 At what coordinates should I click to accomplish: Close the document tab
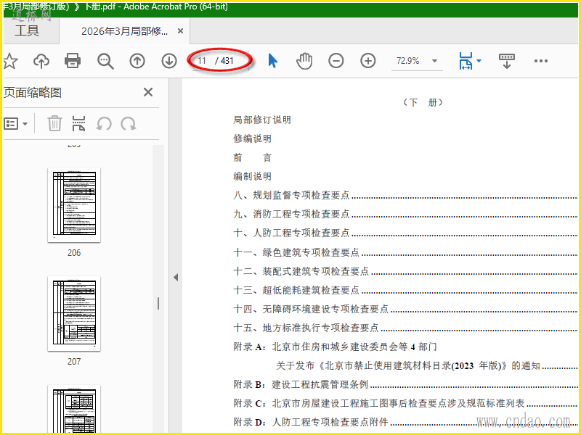coord(180,31)
